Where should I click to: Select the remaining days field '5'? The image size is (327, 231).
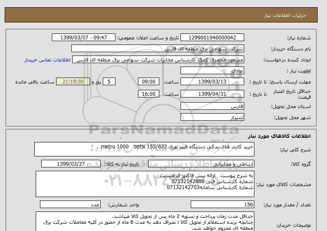[x=109, y=81]
